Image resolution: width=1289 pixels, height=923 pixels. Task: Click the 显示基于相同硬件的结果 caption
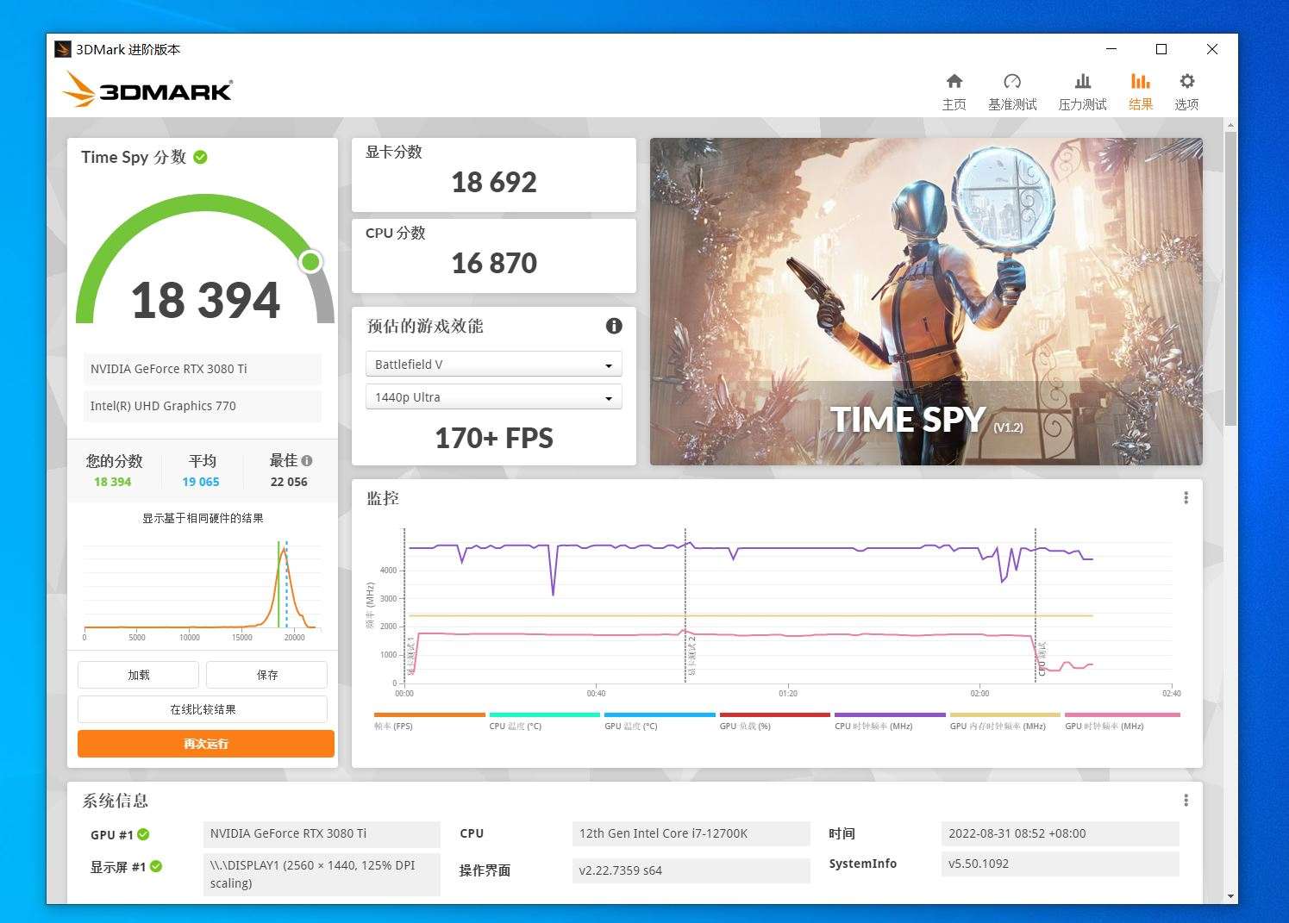(x=203, y=518)
